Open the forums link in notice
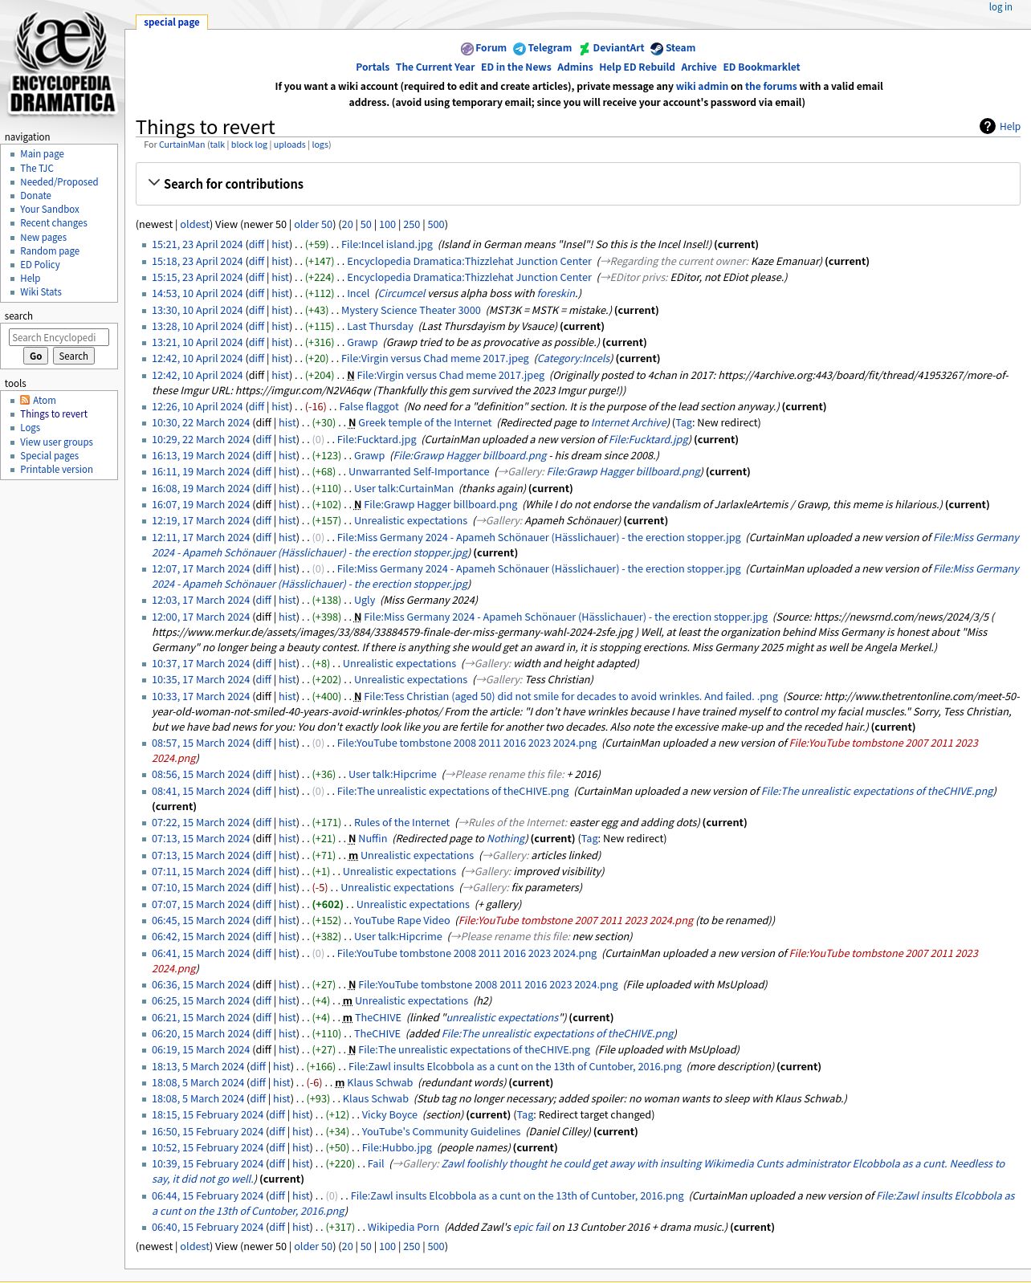The height and width of the screenshot is (1283, 1031). click(x=771, y=87)
